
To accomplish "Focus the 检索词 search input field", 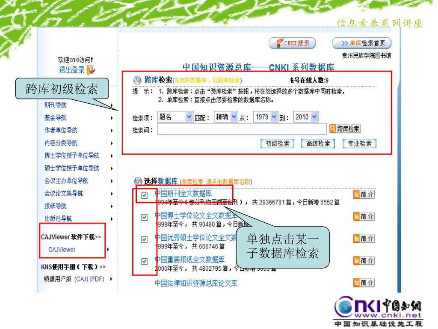I will click(242, 129).
